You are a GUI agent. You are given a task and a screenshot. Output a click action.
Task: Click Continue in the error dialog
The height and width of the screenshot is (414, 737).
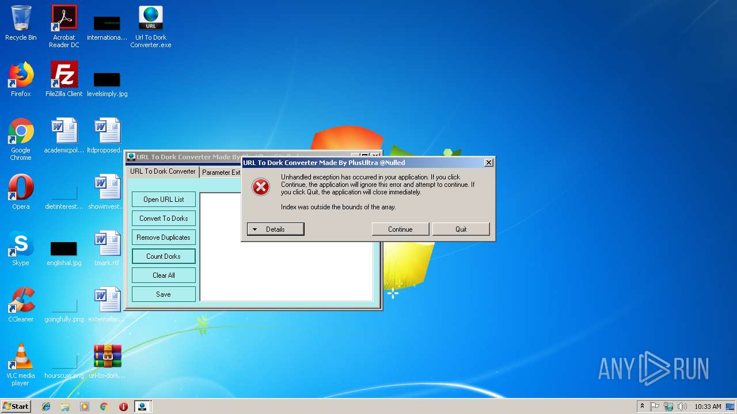(x=400, y=229)
